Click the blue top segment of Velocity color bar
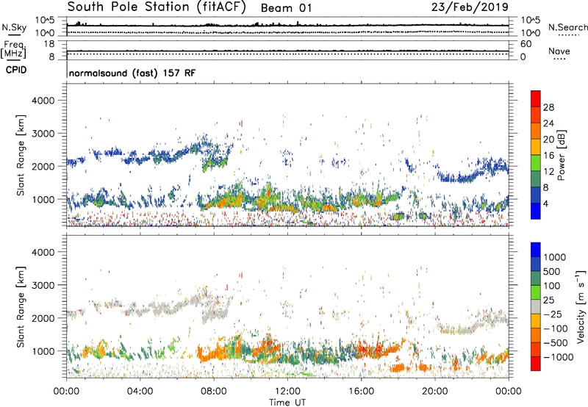Screen dimensions: 588x407 click(x=536, y=250)
